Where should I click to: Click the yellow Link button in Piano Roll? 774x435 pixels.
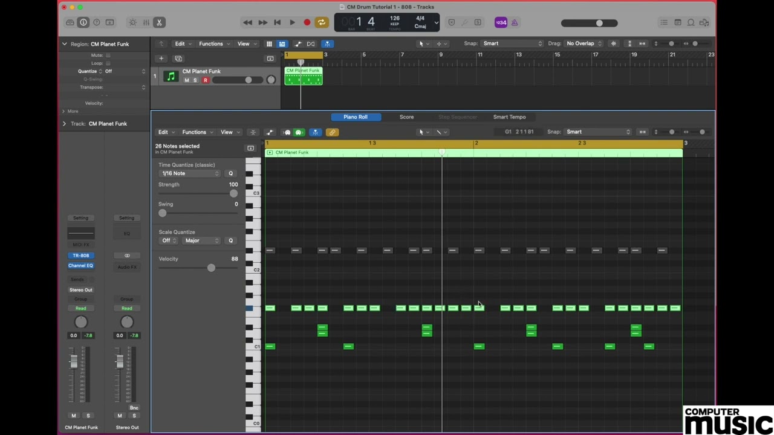coord(332,132)
